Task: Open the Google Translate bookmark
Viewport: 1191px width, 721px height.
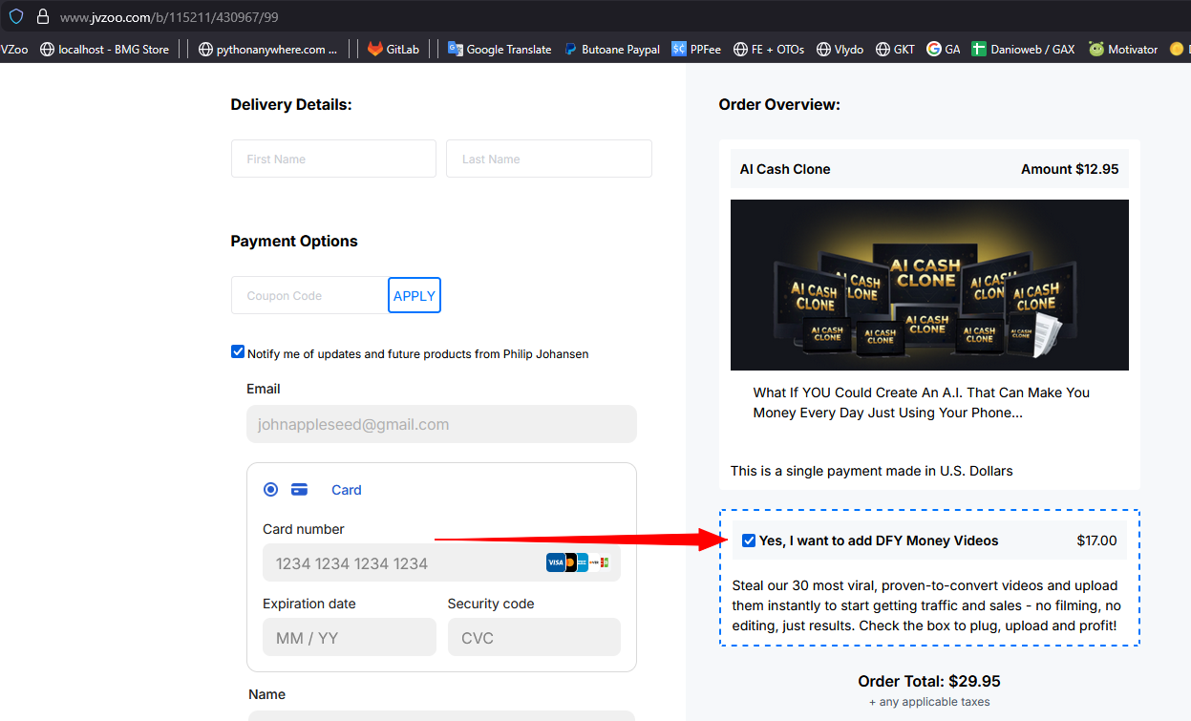Action: (500, 49)
